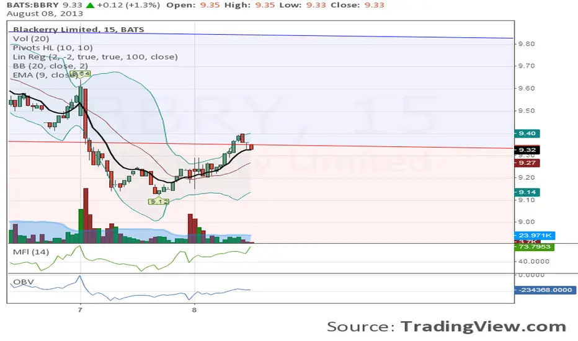Open the TradingView.com source link
578x341 pixels.
483,327
